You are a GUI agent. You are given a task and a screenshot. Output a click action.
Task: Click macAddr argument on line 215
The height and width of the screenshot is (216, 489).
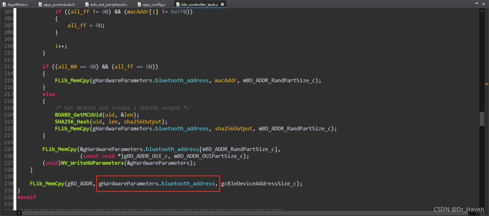point(226,80)
